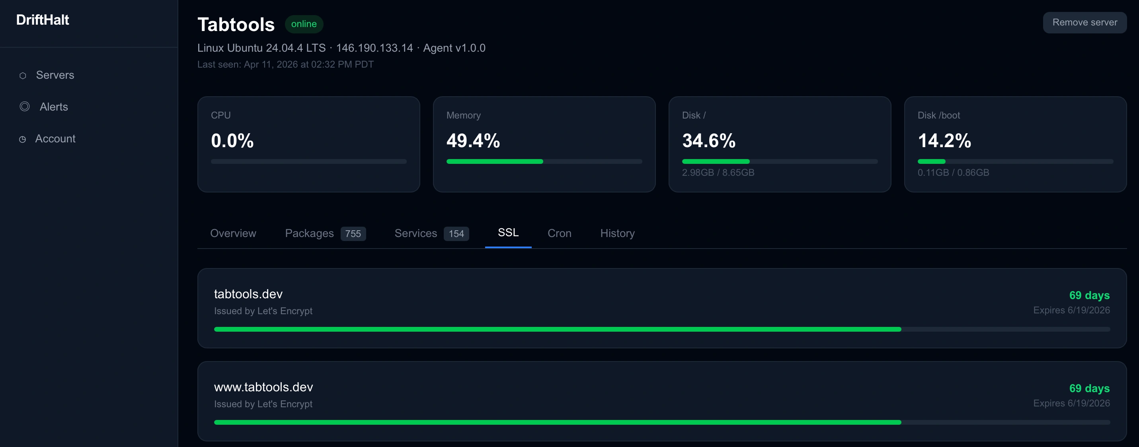Click Issued by Let's Encrypt under www.tabtools.dev
This screenshot has width=1139, height=447.
263,404
